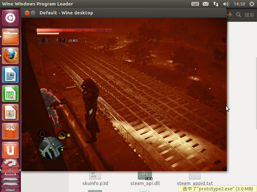Click the Wine Windows Program Loader panel title

coord(37,4)
